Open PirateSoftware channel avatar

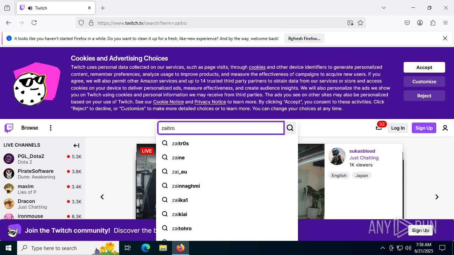tap(9, 174)
